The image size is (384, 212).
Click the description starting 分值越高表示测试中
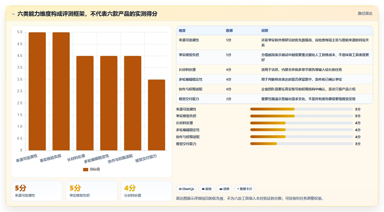tap(315, 57)
